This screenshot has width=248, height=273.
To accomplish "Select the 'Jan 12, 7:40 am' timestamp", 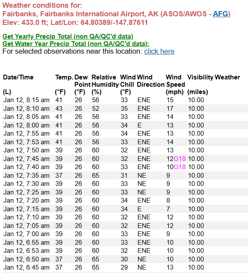I will tap(27, 167).
